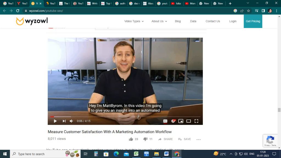This screenshot has height=158, width=281.
Task: Expand About Us dropdown
Action: tap(159, 21)
